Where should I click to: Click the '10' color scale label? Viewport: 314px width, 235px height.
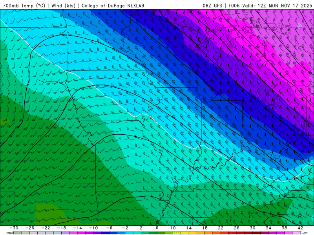[173, 228]
